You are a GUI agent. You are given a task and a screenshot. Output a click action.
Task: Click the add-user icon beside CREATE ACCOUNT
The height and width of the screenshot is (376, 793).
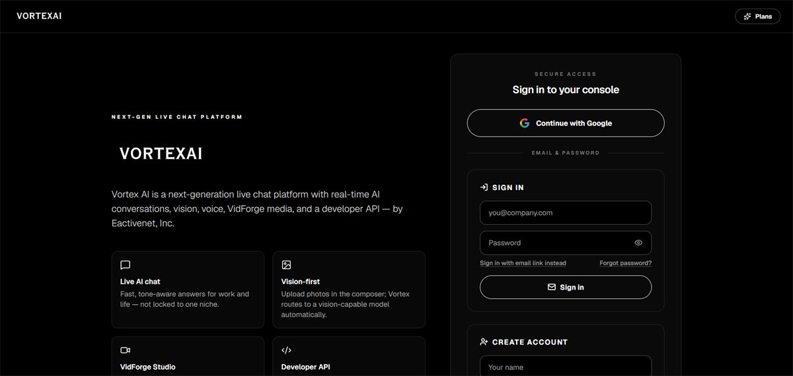(x=484, y=342)
